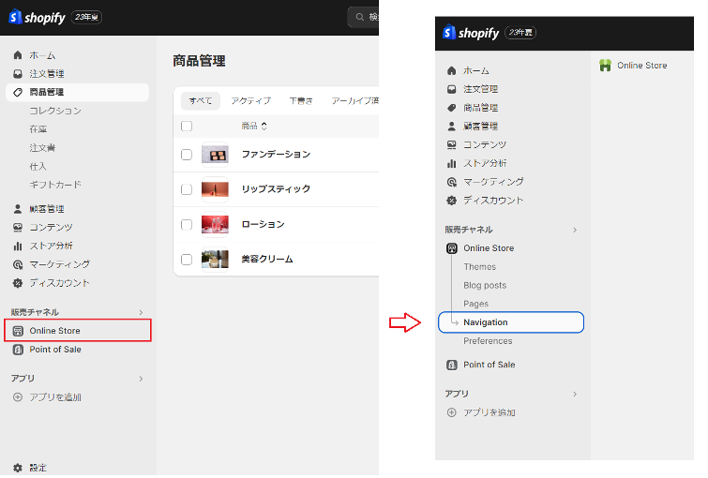
Task: Select 商品管理 tag icon in left sidebar
Action: coord(18,92)
